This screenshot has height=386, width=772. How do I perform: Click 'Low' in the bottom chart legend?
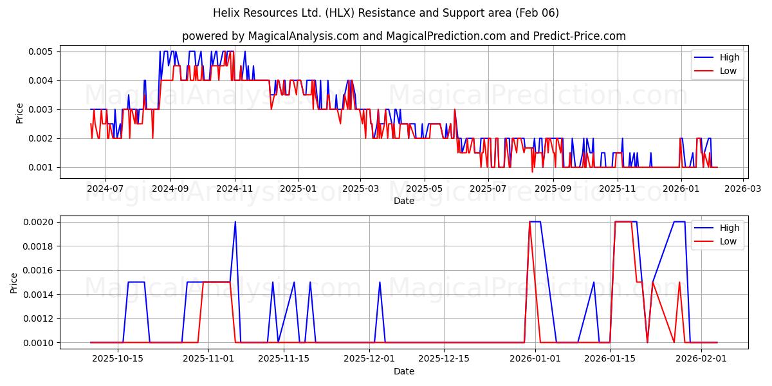point(728,241)
